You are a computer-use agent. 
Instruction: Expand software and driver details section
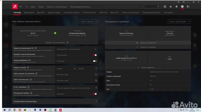pos(148,47)
